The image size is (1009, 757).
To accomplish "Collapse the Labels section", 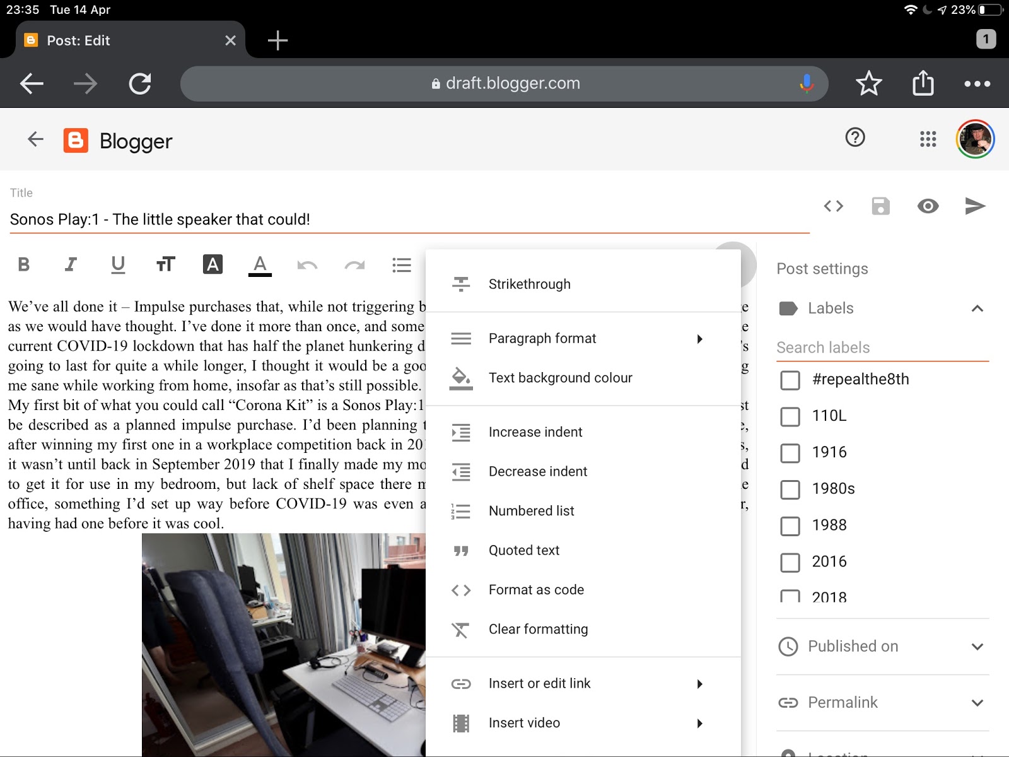I will 977,308.
